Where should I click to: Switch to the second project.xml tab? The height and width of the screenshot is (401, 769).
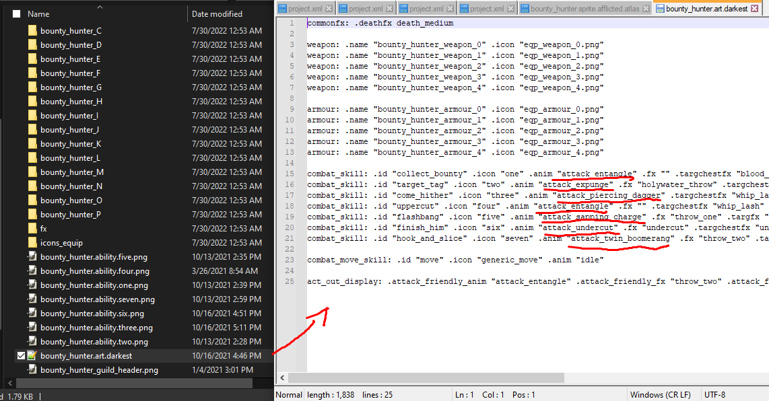[x=366, y=8]
